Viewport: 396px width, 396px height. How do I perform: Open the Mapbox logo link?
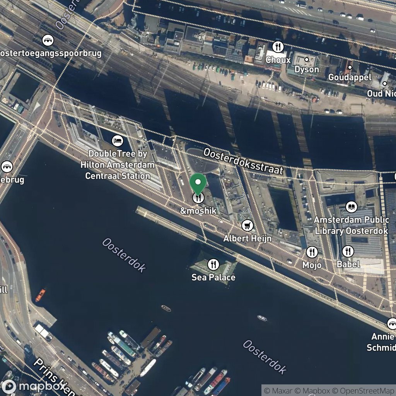click(34, 386)
